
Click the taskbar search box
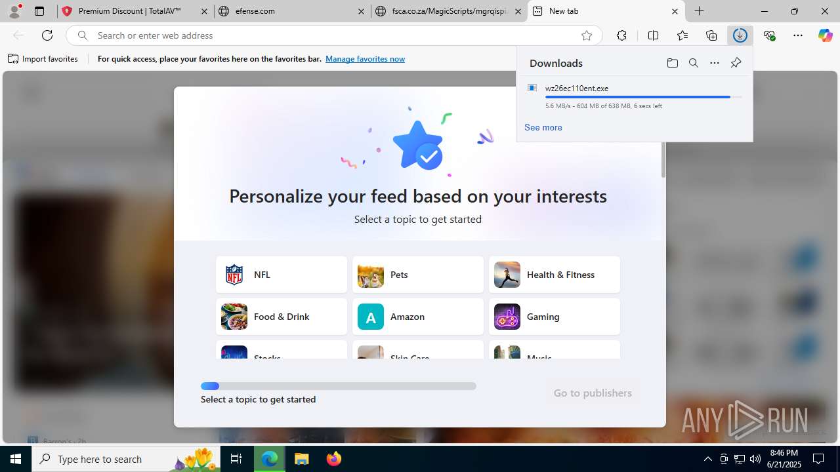click(125, 459)
